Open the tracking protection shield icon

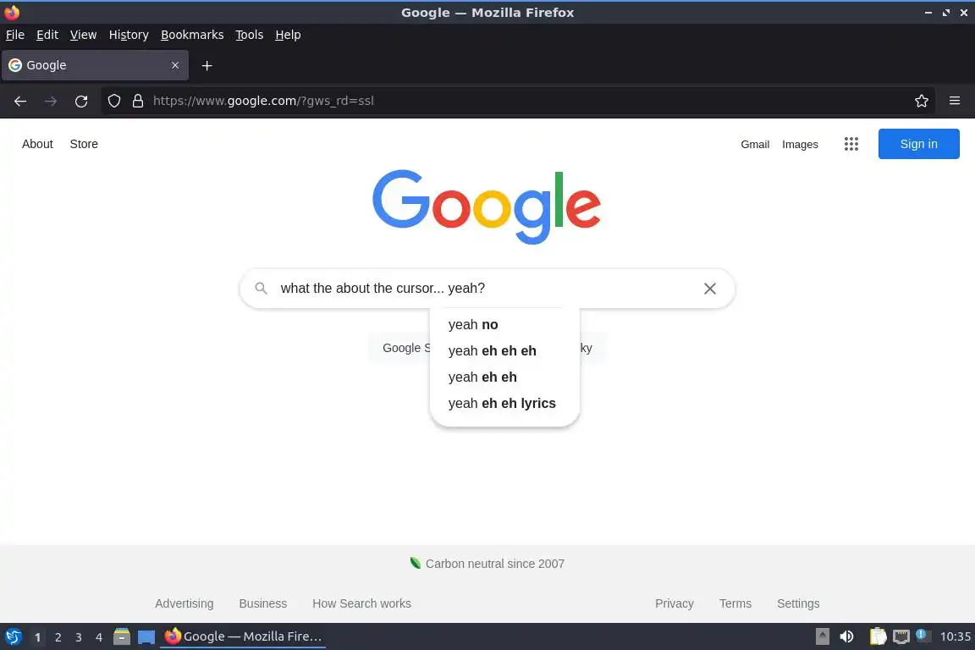click(x=113, y=101)
